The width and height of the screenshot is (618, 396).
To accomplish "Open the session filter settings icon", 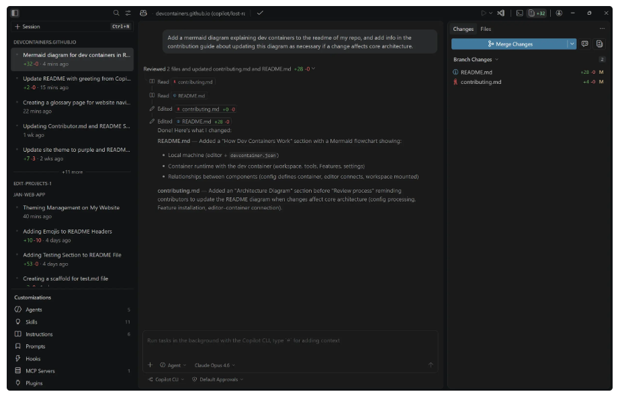I will (x=128, y=13).
